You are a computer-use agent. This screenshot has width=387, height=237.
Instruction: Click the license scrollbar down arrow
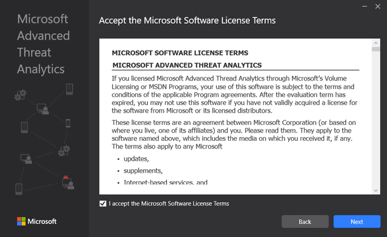pyautogui.click(x=376, y=191)
